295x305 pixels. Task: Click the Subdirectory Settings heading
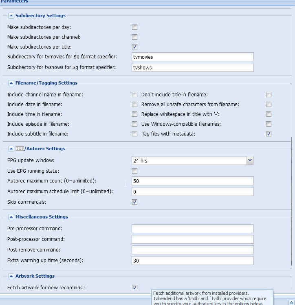(x=40, y=16)
